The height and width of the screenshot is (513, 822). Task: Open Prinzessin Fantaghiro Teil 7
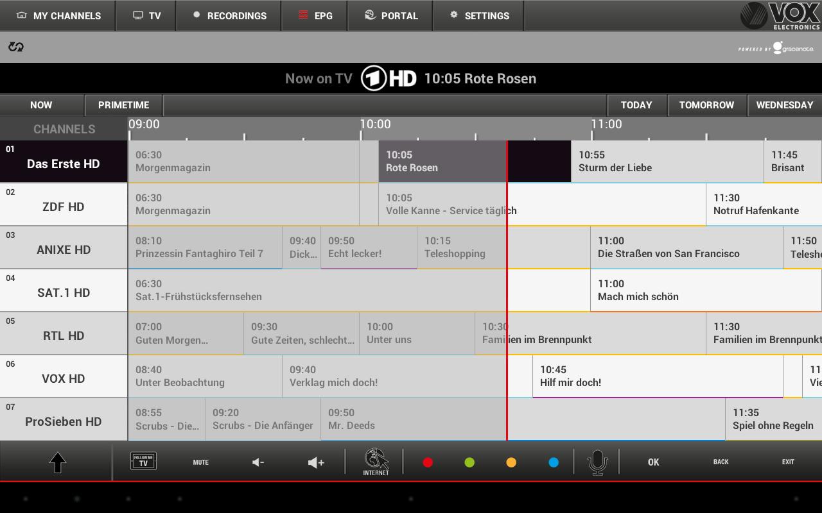pos(205,248)
